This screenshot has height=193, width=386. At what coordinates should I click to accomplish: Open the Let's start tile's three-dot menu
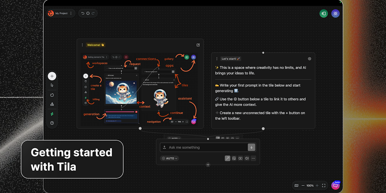[217, 58]
